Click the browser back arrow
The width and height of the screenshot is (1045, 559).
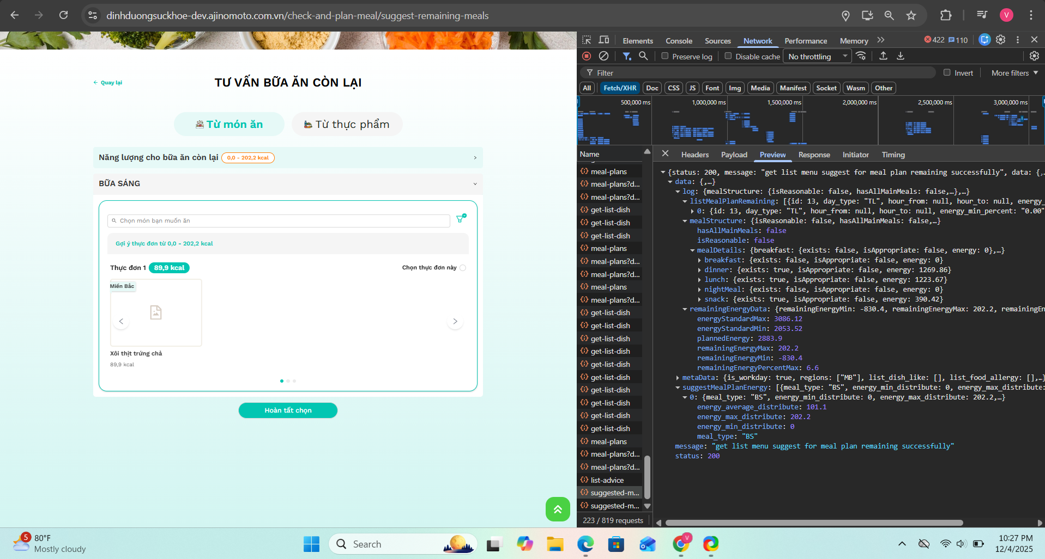click(15, 15)
